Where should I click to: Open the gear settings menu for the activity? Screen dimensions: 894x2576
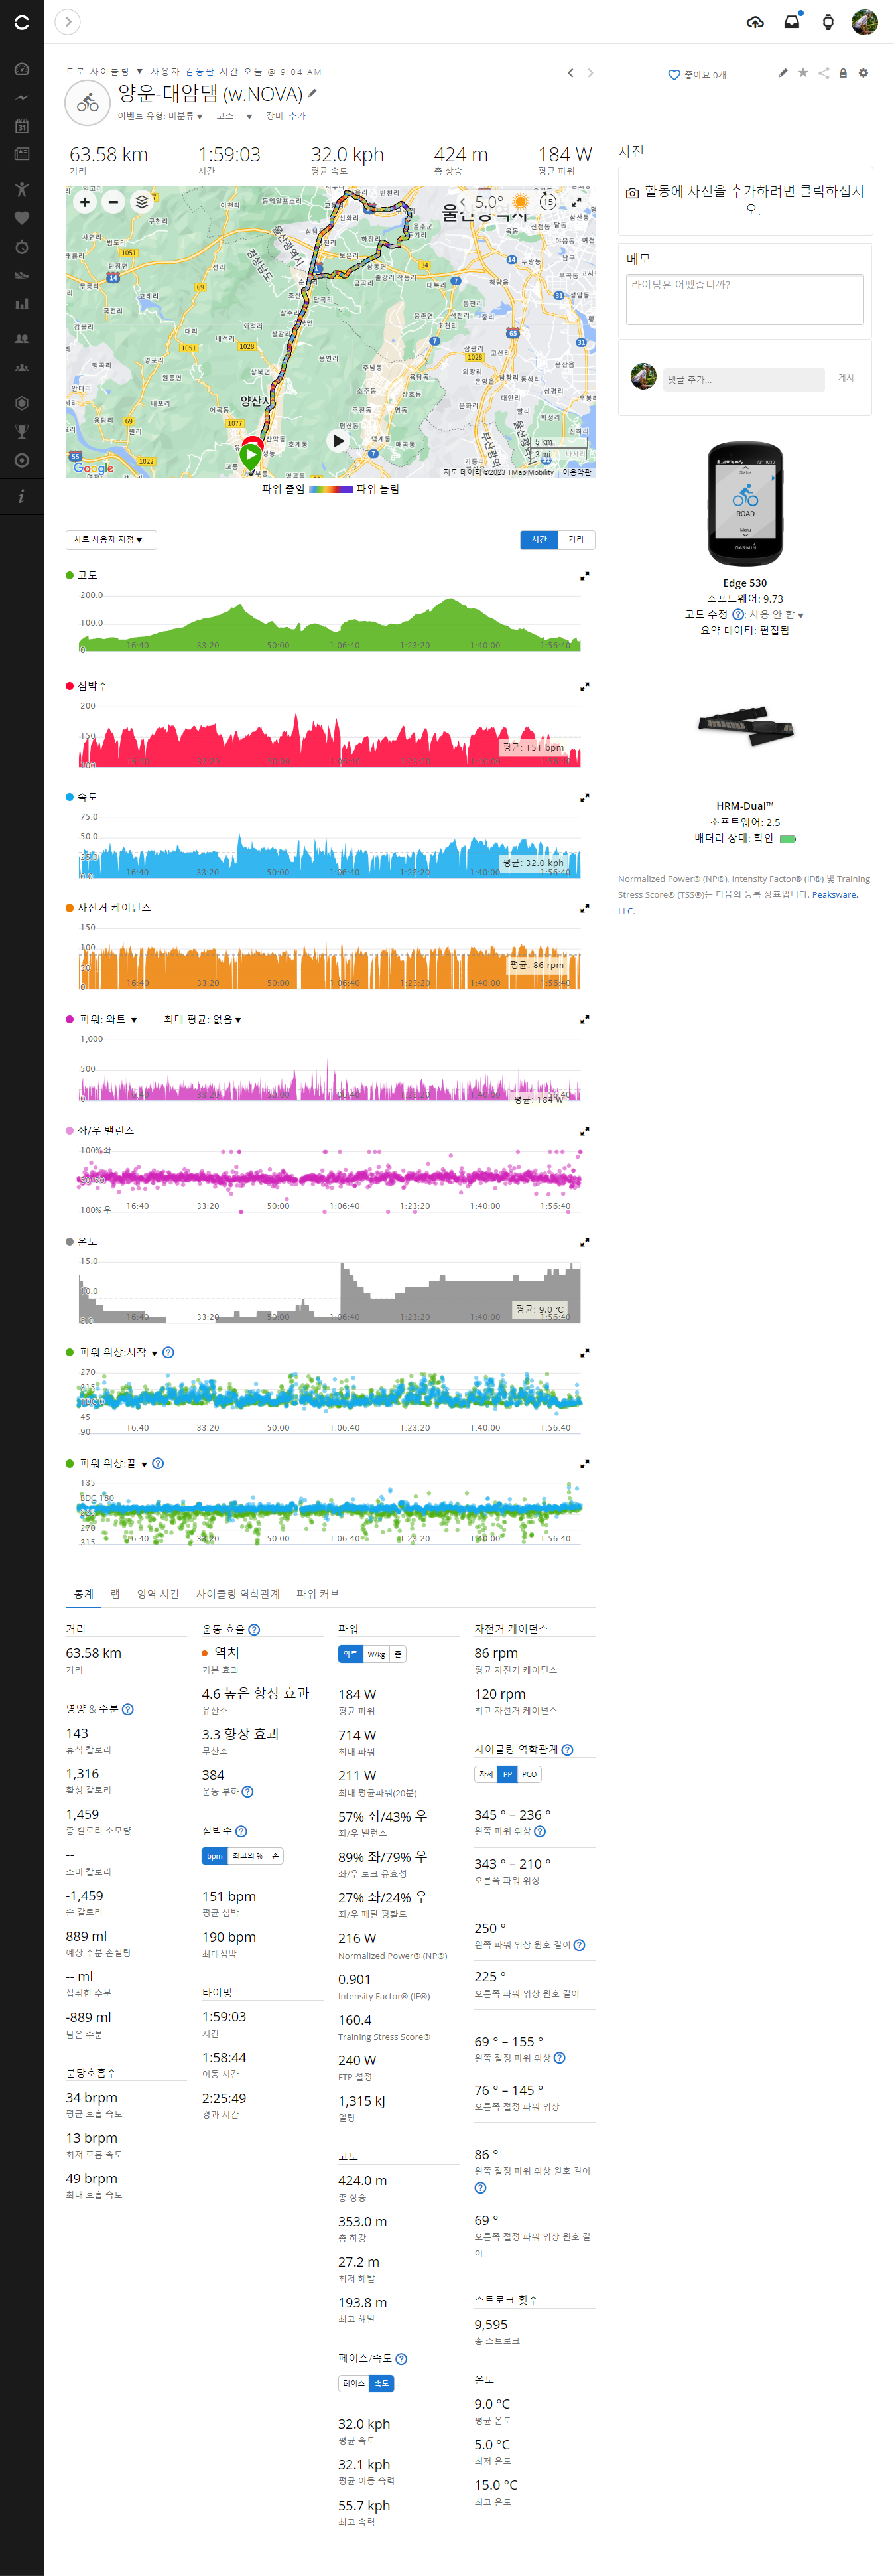tap(863, 73)
